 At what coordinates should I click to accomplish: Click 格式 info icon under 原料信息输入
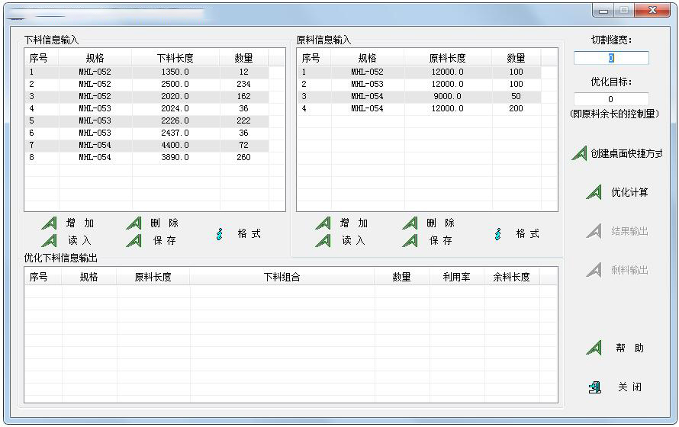click(x=498, y=234)
